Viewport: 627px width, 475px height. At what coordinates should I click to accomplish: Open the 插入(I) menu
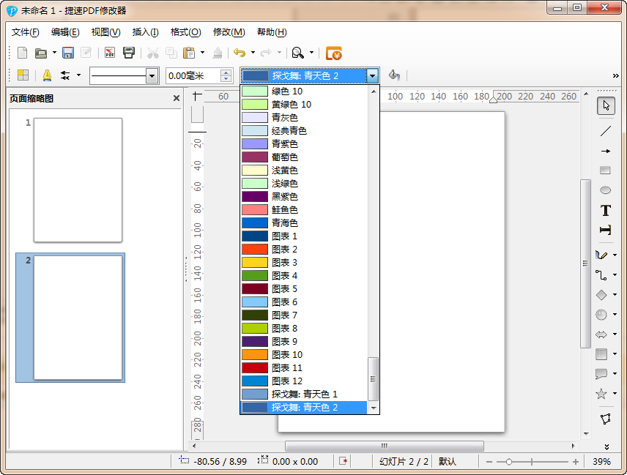pos(145,32)
